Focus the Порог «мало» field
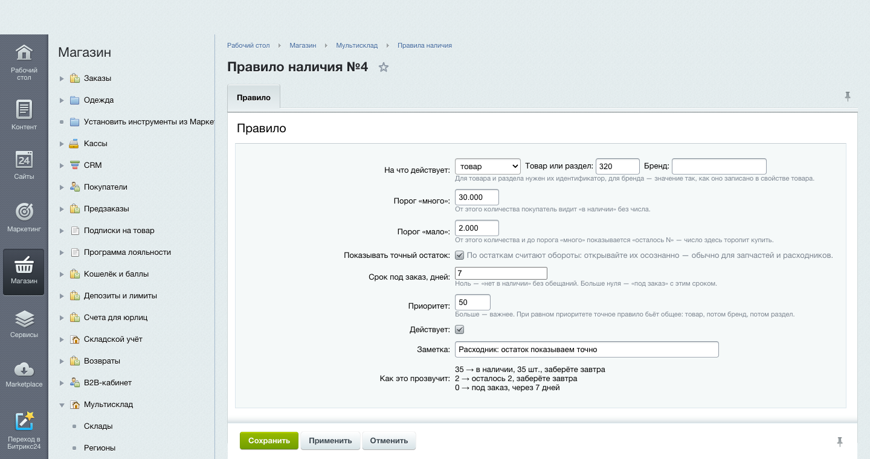870x459 pixels. point(477,228)
